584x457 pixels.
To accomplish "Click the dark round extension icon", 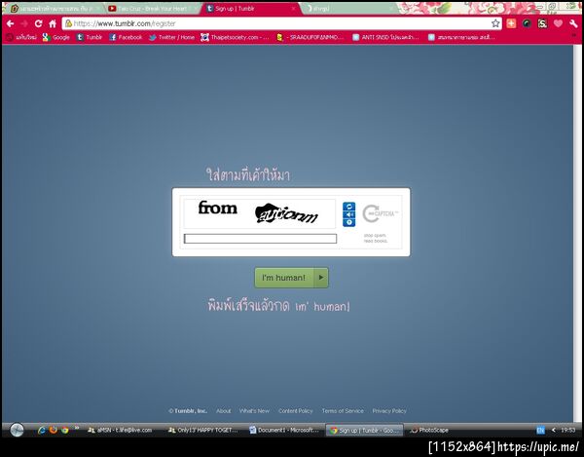I will 527,23.
